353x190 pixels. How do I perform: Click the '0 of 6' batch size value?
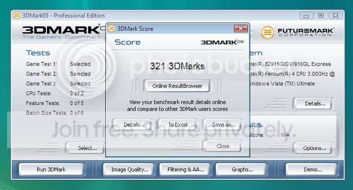(x=77, y=113)
